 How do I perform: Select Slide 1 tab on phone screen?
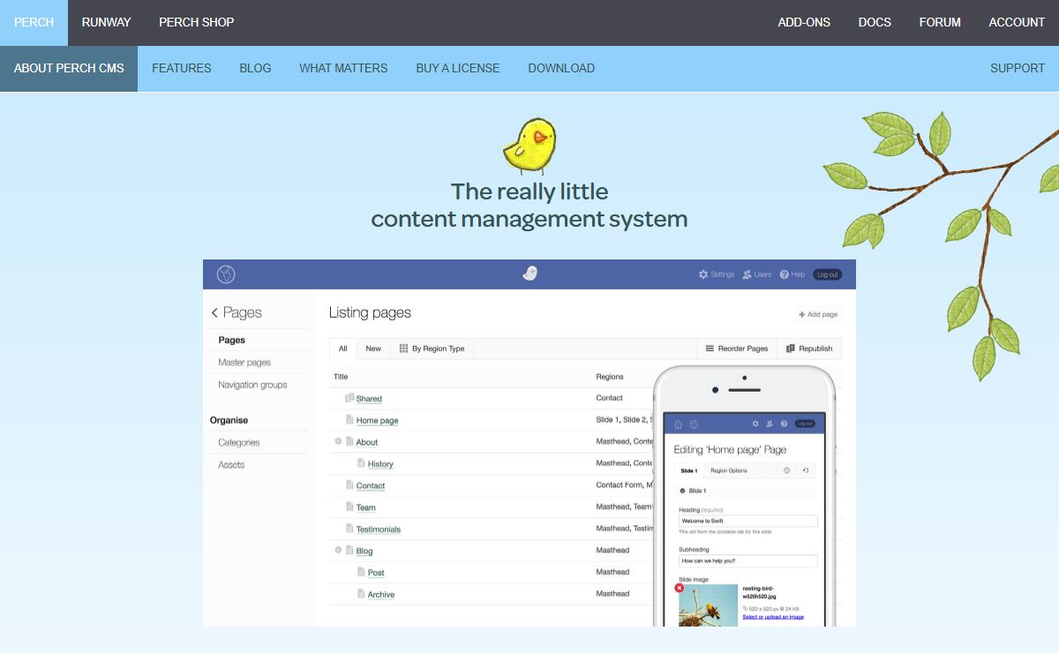coord(689,470)
